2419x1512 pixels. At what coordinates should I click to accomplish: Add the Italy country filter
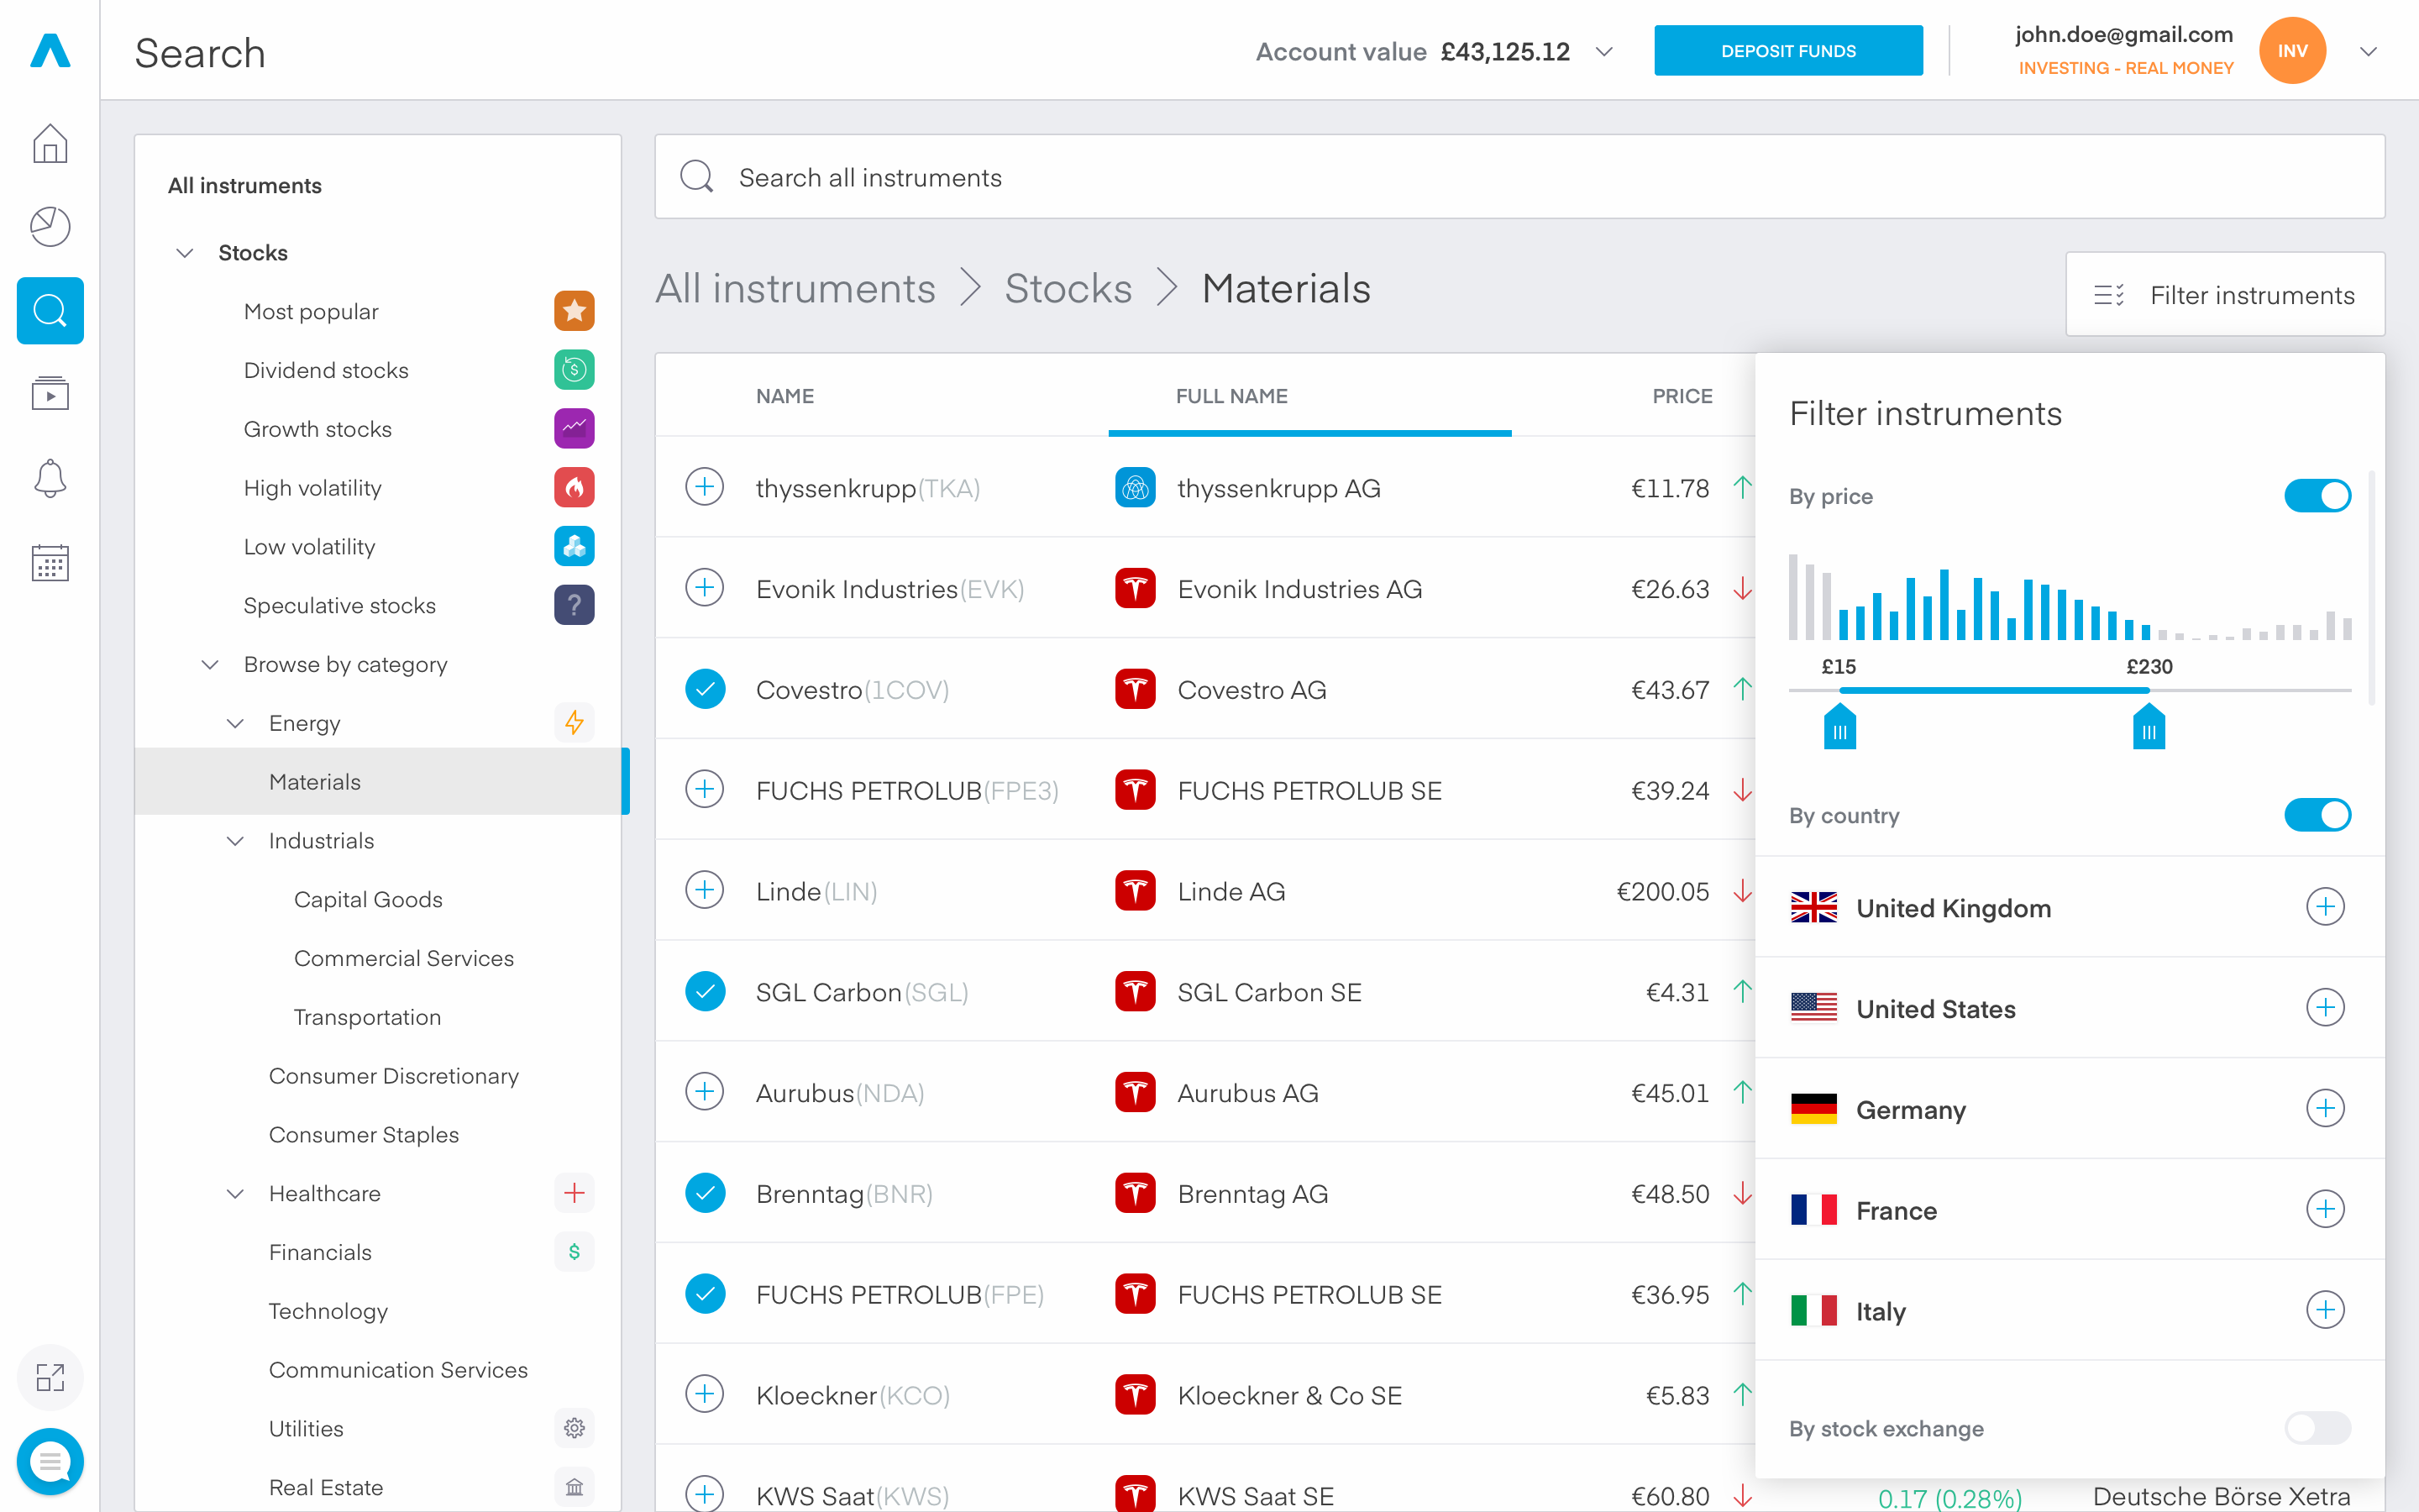click(2325, 1310)
